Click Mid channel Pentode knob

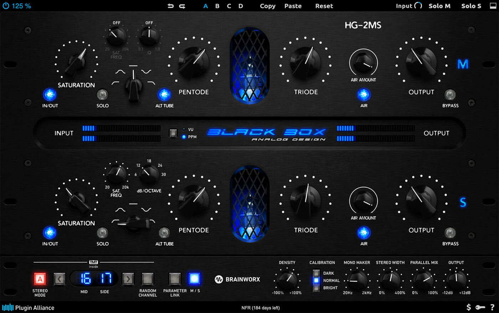click(194, 63)
